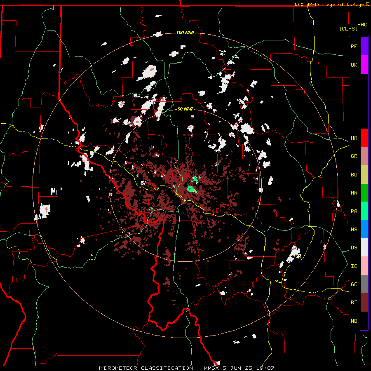Click the RF legend label
Screen dimensions: 371x371
coord(354,46)
